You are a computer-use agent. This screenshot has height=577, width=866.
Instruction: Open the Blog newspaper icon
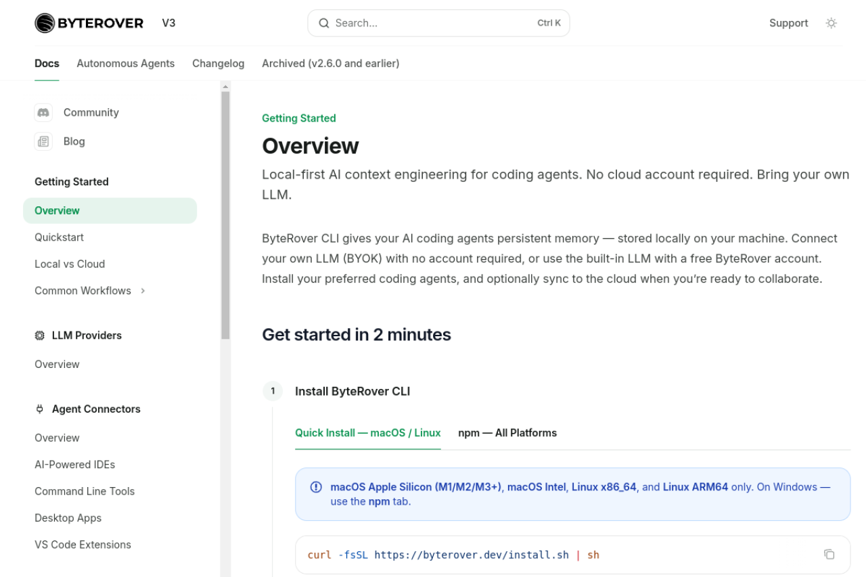(43, 141)
